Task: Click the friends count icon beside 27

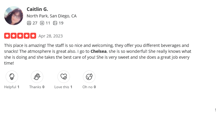Action: 29,23
